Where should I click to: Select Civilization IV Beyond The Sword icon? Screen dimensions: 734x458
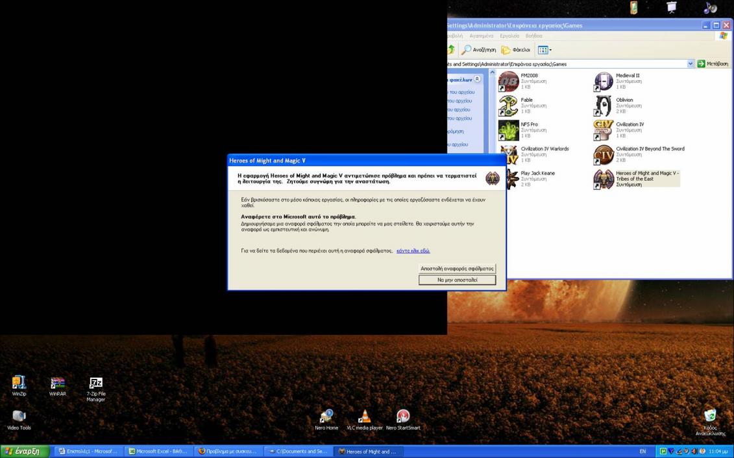[x=604, y=155]
